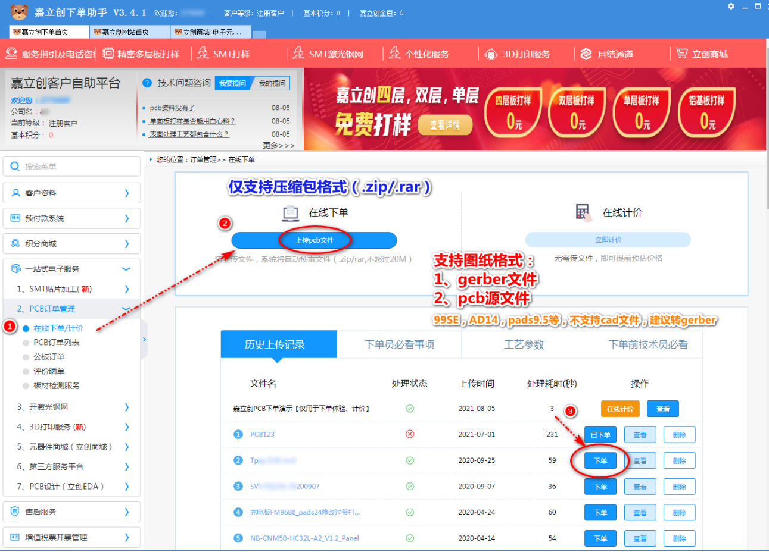Viewport: 769px width, 552px height.
Task: Select the 板材检测服务 radio option
Action: (x=26, y=385)
